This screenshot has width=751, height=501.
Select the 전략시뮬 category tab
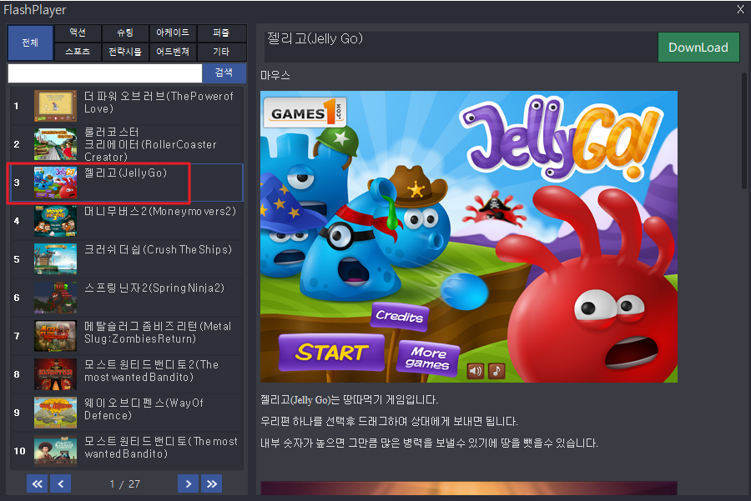125,52
